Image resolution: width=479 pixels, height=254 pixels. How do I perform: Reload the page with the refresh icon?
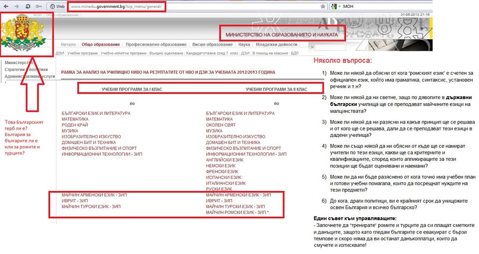coord(28,6)
